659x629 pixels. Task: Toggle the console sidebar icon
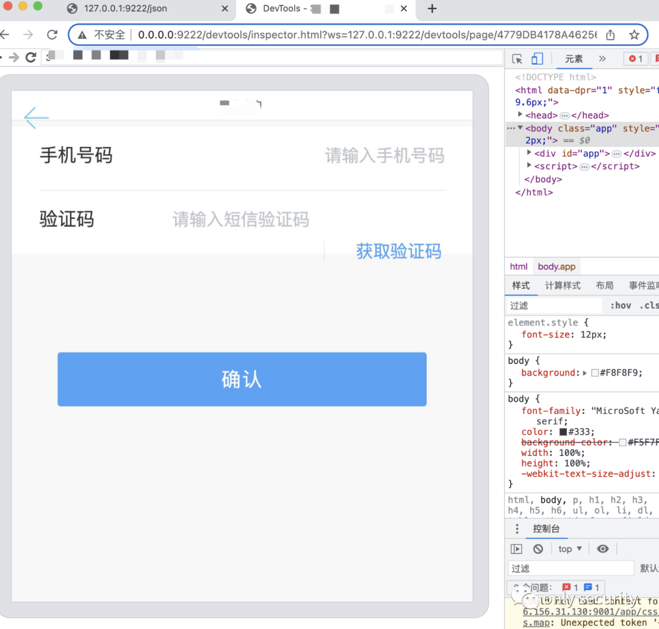516,549
